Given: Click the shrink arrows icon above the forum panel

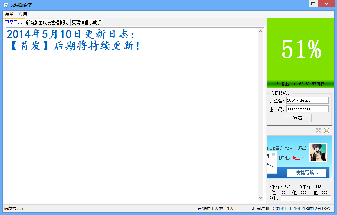Looking at the screenshot, I should (318, 130).
